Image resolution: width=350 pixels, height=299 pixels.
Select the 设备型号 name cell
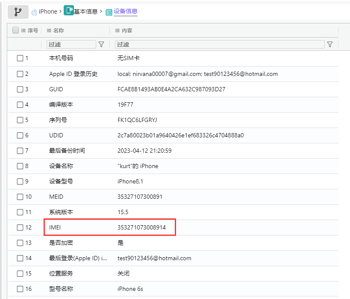pos(61,181)
